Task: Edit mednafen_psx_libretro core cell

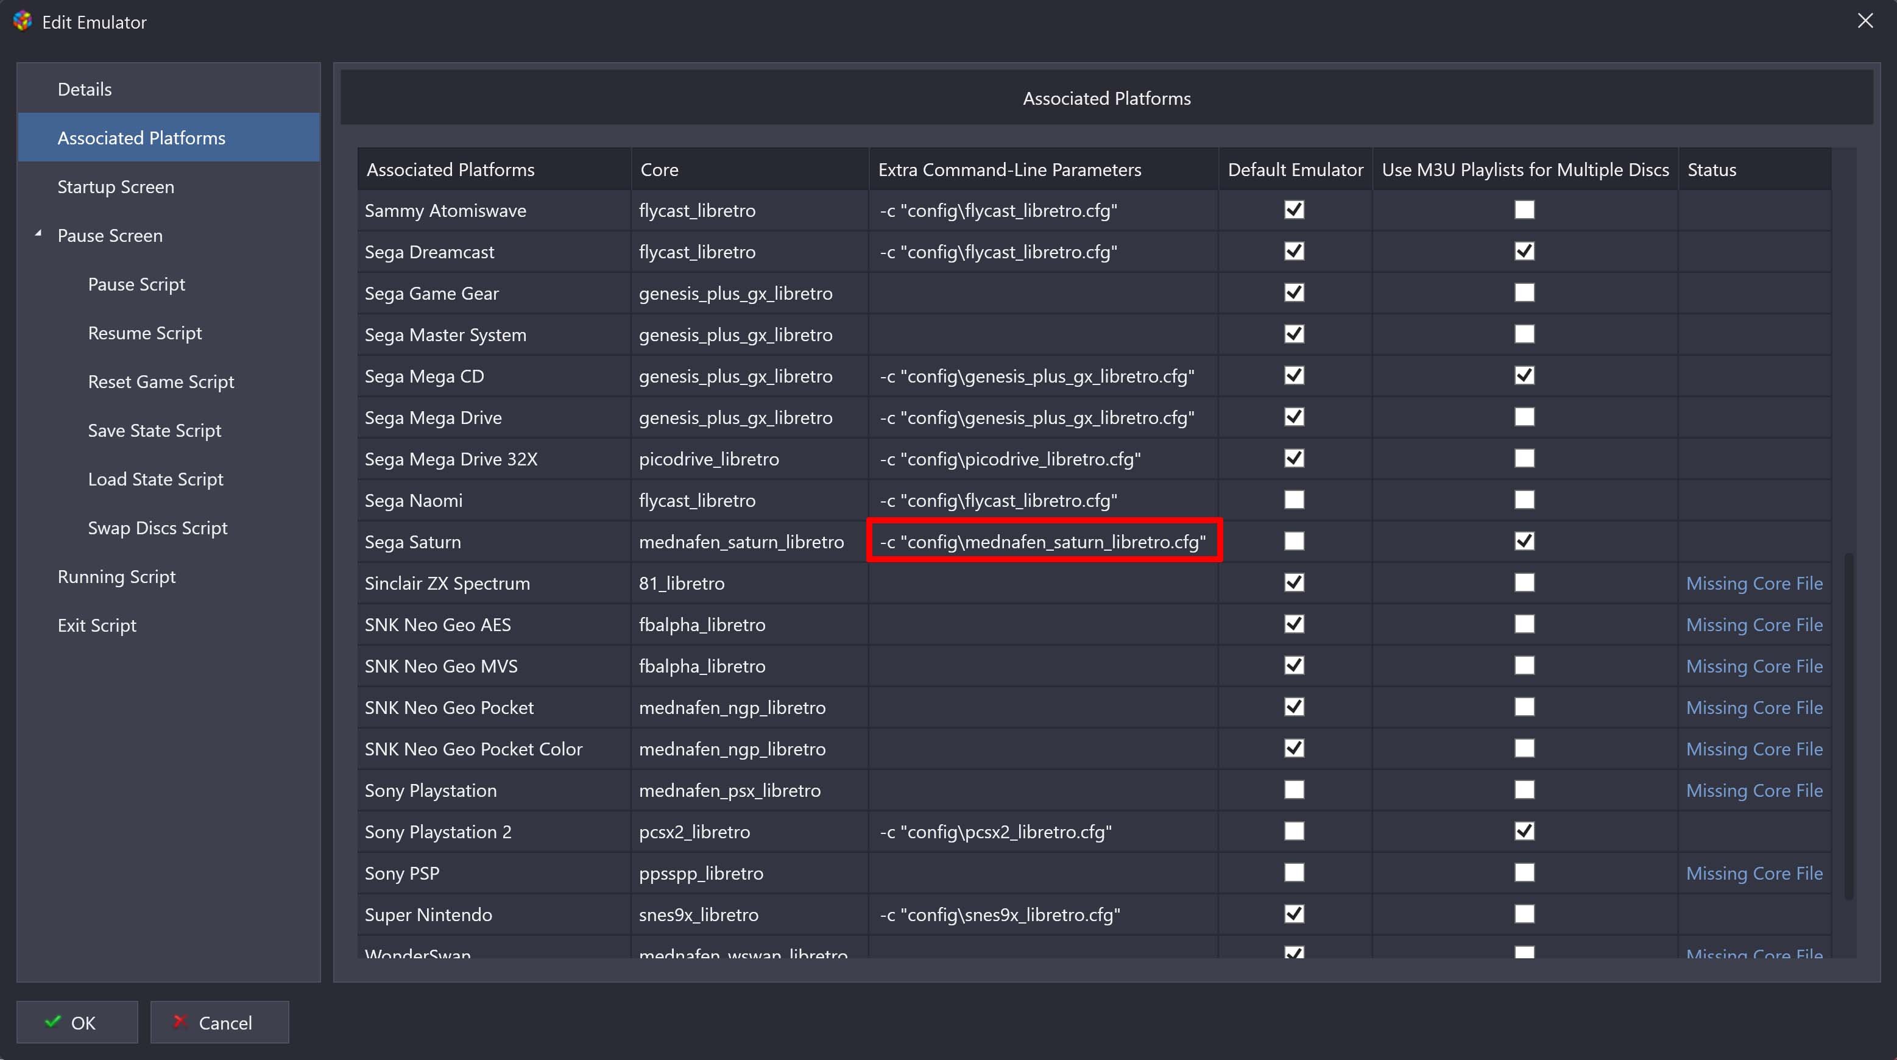Action: point(750,790)
